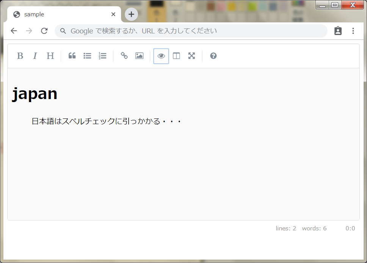367x263 pixels.
Task: Apply italic formatting
Action: pyautogui.click(x=35, y=56)
